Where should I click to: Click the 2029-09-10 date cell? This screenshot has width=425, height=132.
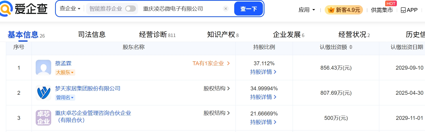[409, 68]
